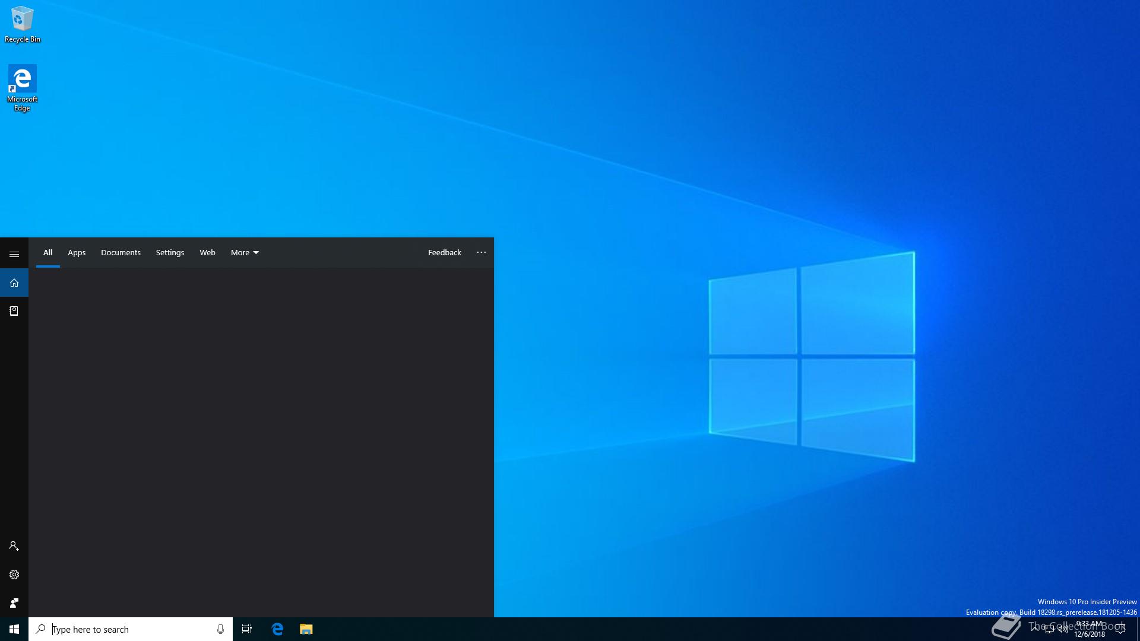Click the magnifier icon in search box

(x=40, y=629)
